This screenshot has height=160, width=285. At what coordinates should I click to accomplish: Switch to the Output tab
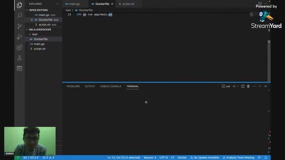pos(90,86)
